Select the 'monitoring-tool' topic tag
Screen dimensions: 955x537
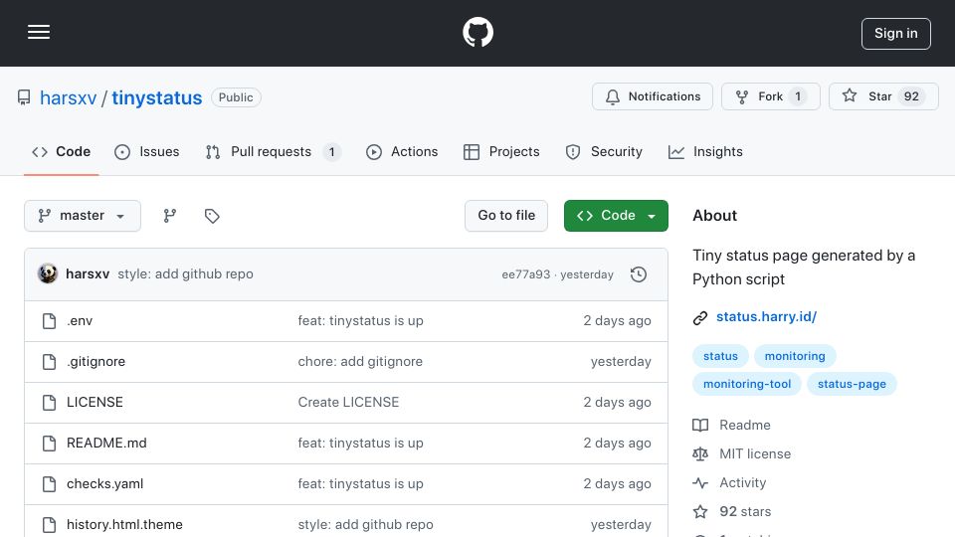747,384
